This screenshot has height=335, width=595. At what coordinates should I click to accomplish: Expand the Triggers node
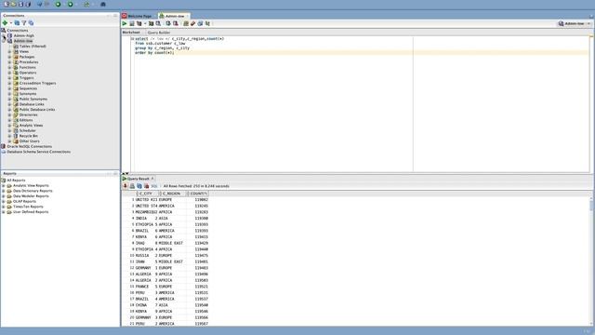point(9,78)
